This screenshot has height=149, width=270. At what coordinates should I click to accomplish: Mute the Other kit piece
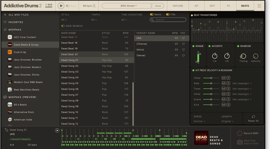pyautogui.click(x=224, y=78)
